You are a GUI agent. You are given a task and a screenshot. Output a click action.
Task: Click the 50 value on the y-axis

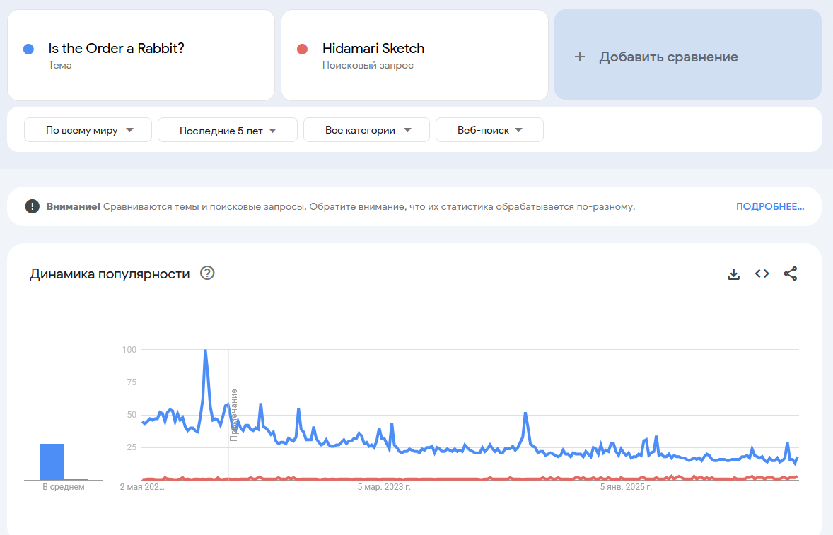(x=132, y=415)
